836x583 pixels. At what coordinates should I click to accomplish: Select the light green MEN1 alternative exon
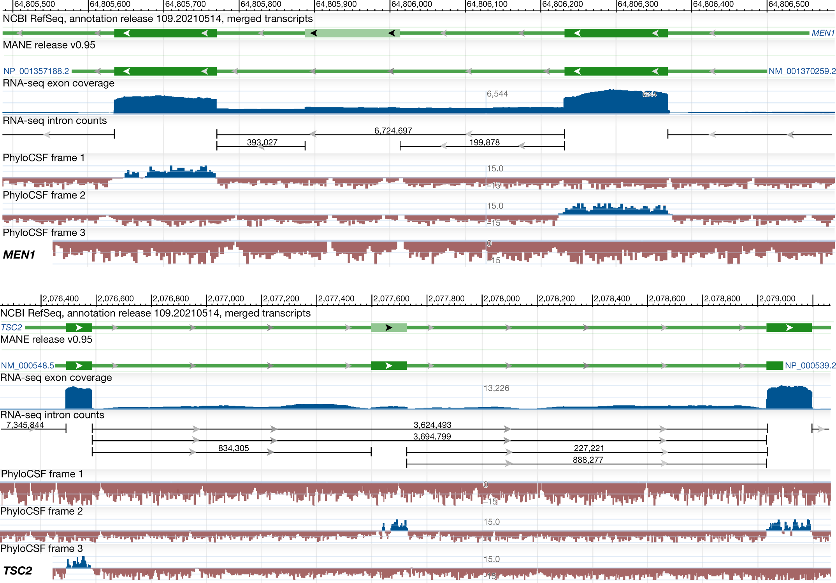point(353,33)
